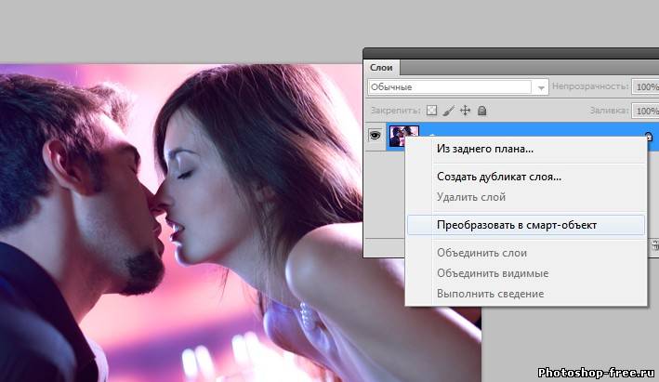Hide the layer using the eye icon

376,135
